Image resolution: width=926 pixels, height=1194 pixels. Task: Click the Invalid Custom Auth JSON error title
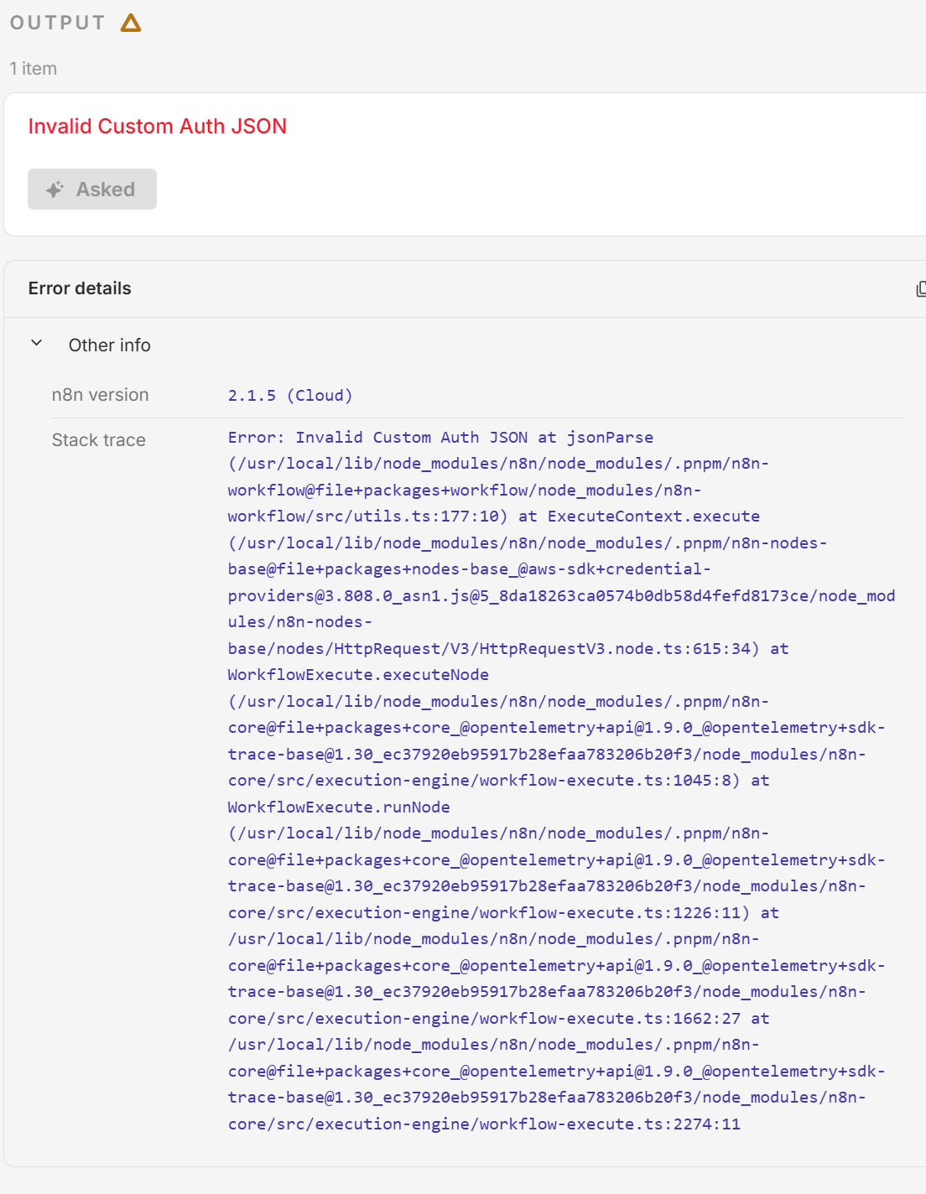tap(158, 127)
